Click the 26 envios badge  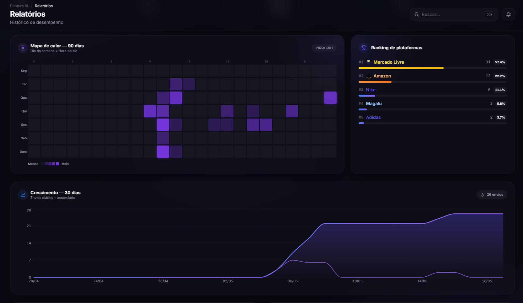point(492,195)
